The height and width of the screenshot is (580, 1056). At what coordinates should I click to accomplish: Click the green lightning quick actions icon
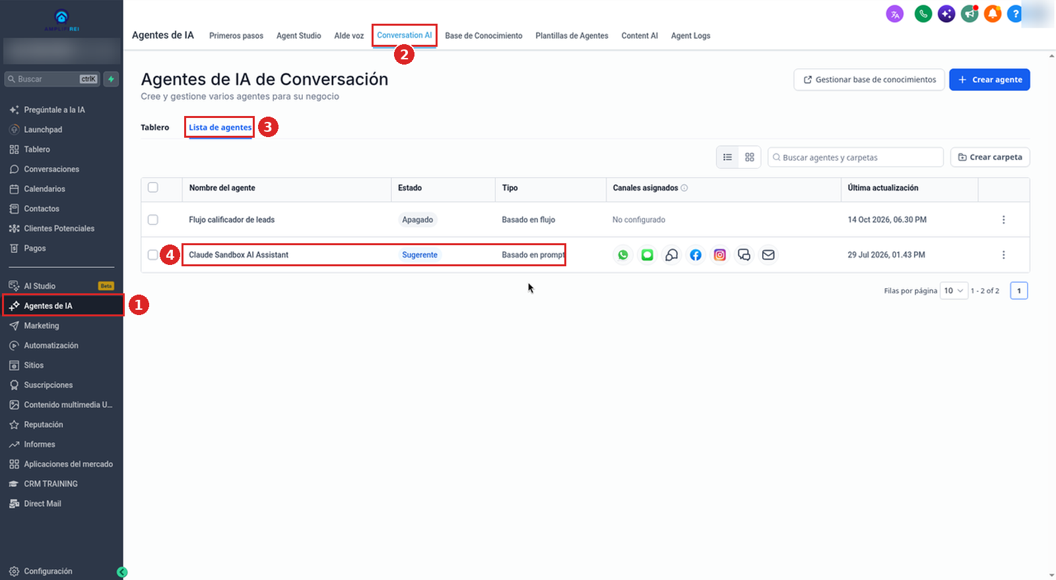pos(111,79)
